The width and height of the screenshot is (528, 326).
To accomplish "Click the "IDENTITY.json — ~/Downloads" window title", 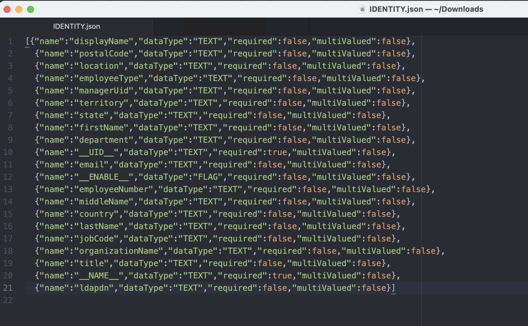I will click(x=426, y=9).
